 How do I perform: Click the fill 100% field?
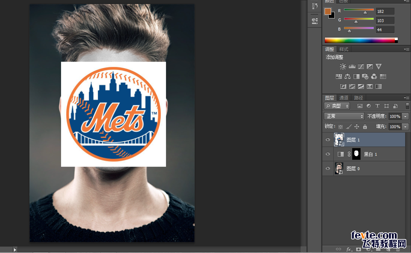(395, 127)
